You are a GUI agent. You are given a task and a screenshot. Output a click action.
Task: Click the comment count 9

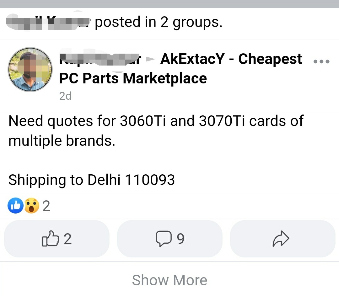click(x=180, y=239)
